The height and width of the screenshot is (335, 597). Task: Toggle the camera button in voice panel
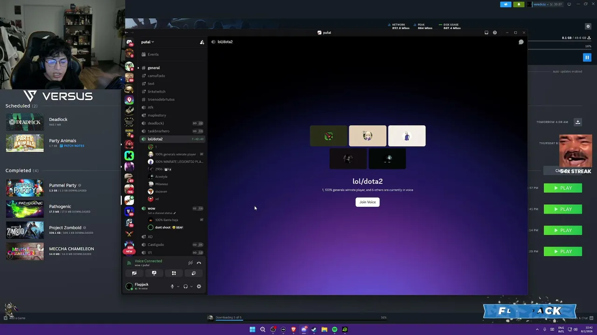click(x=134, y=273)
